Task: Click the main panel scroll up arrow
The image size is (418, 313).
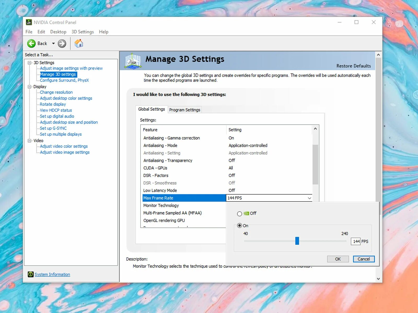Action: coord(378,55)
